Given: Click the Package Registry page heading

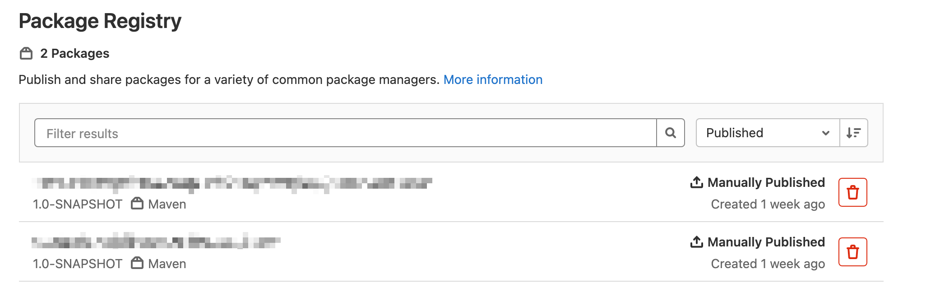Looking at the screenshot, I should [x=100, y=21].
